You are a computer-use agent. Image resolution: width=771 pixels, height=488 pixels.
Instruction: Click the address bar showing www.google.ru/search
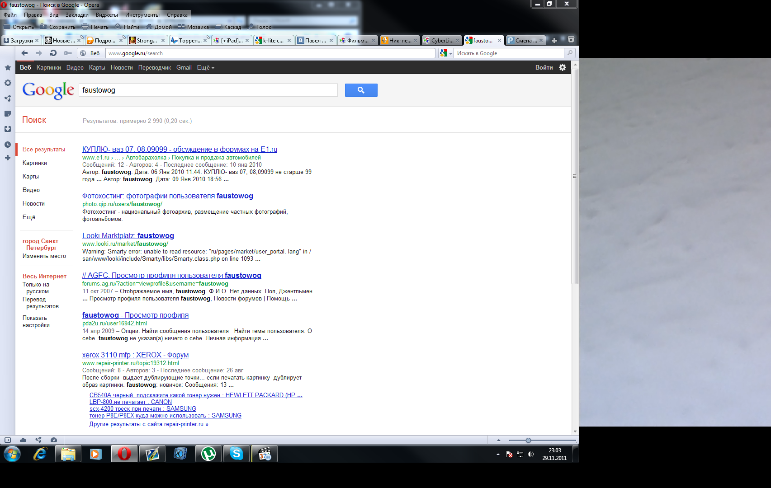point(270,53)
